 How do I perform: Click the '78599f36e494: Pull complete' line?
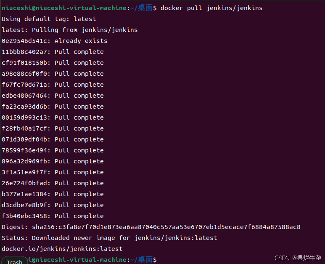click(x=53, y=150)
